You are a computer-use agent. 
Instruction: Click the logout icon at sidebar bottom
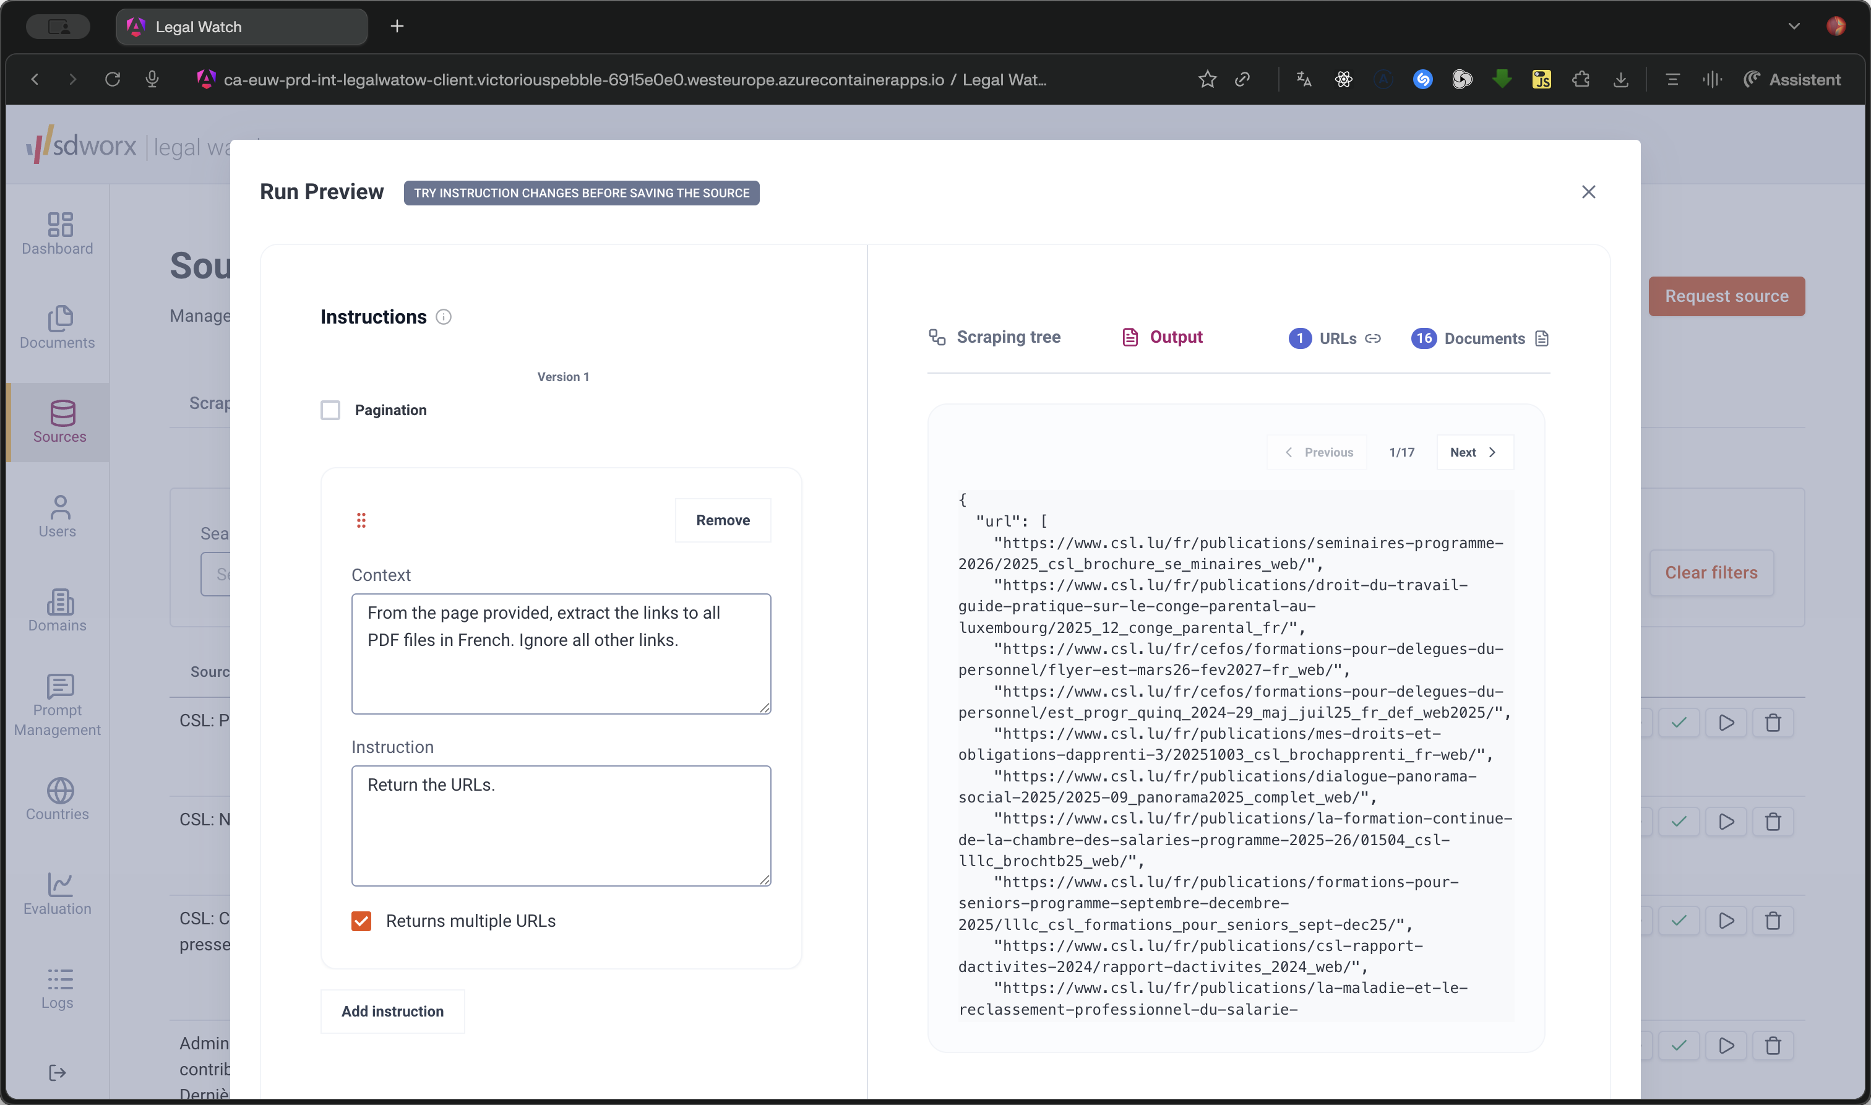[x=58, y=1072]
